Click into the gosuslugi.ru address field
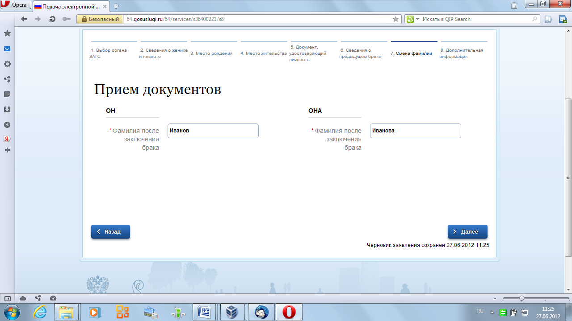 pyautogui.click(x=257, y=19)
